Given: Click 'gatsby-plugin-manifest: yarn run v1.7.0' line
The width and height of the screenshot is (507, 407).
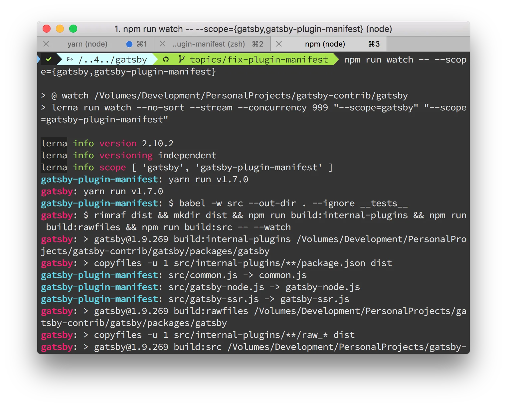Looking at the screenshot, I should coord(144,179).
